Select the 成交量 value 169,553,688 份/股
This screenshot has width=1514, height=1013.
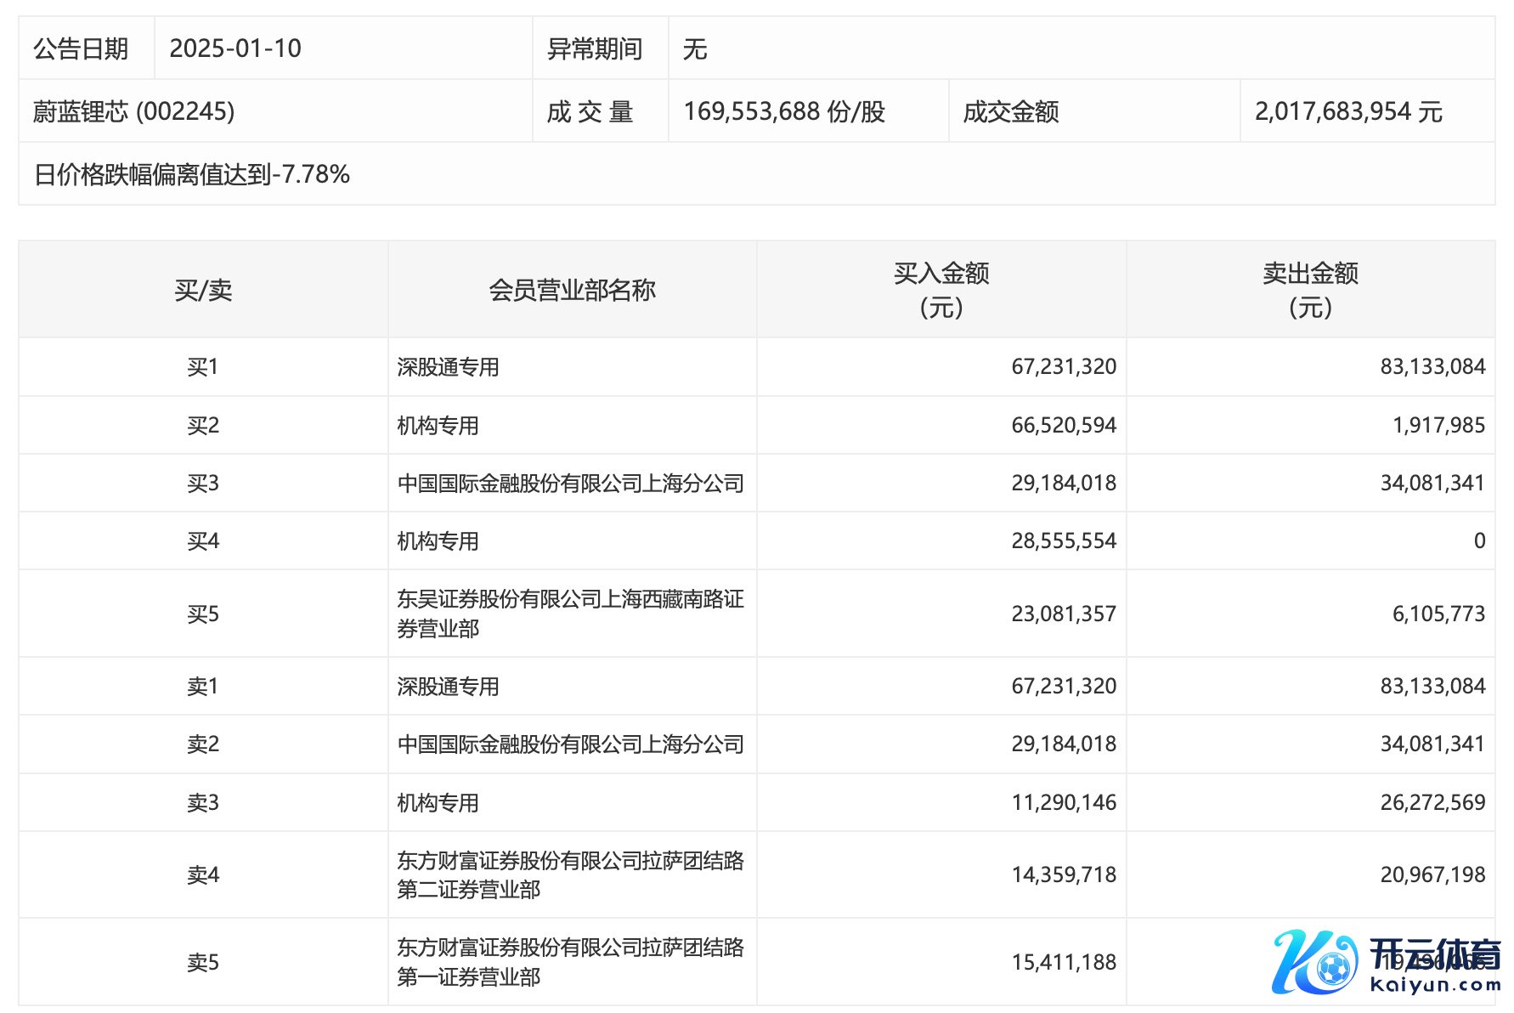click(x=783, y=111)
